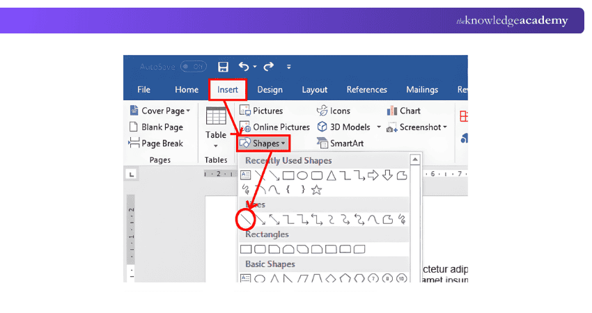Select the plain rectangle under Rectangles
The height and width of the screenshot is (313, 592).
[x=246, y=249]
